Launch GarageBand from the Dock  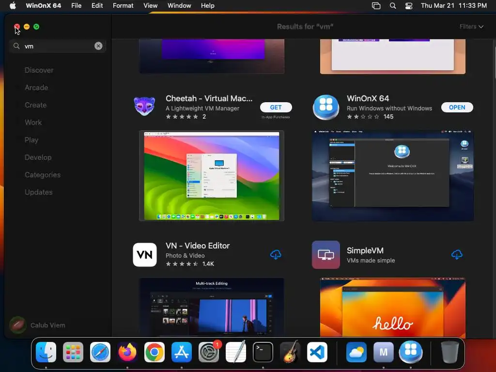point(290,352)
